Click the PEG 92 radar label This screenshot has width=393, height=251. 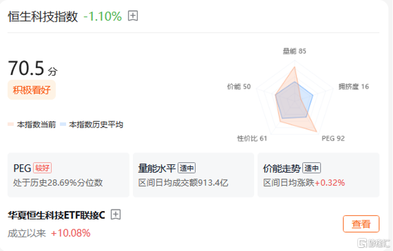(333, 138)
